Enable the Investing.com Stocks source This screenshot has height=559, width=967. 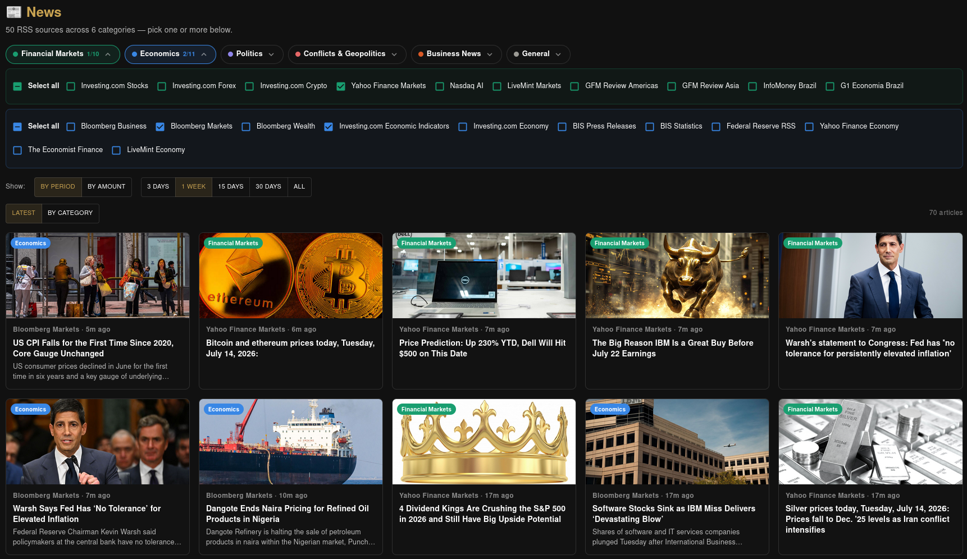pyautogui.click(x=71, y=86)
